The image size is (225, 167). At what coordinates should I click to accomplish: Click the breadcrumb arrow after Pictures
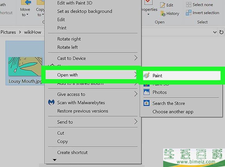pos(20,32)
